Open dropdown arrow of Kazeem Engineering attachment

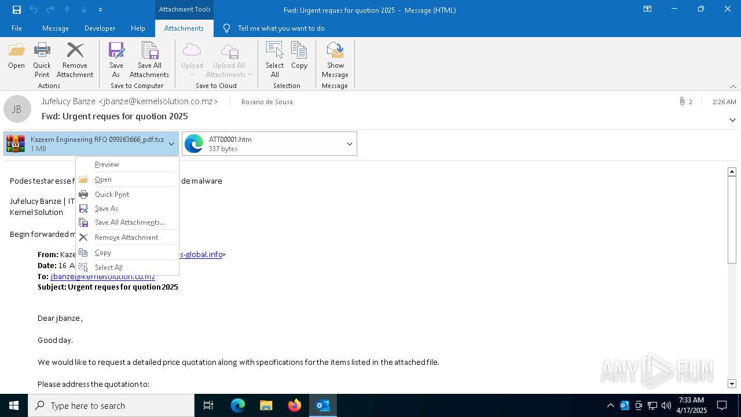pyautogui.click(x=171, y=144)
